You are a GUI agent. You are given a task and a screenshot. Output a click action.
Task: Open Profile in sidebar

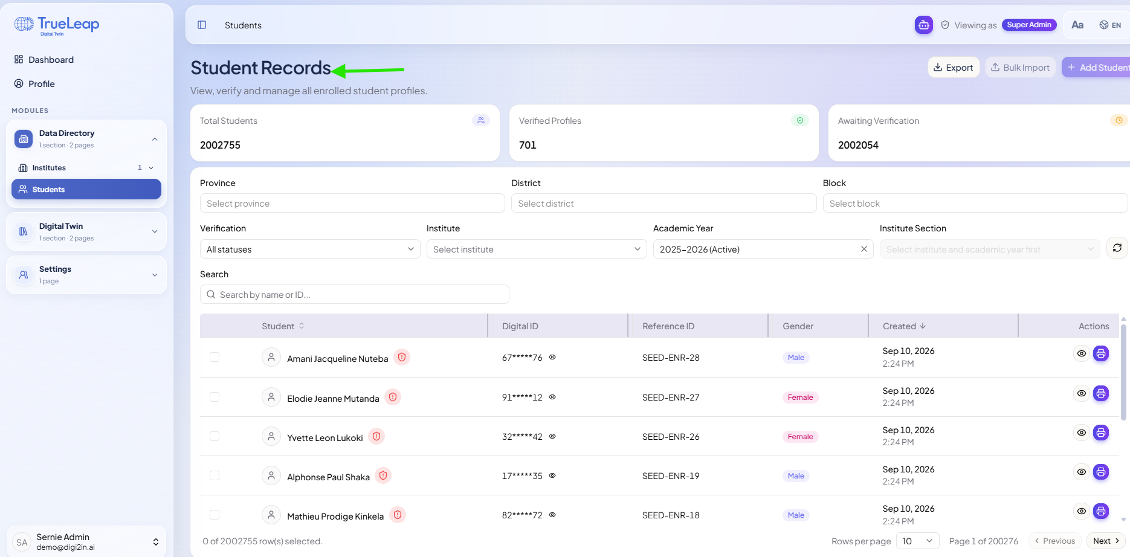[x=34, y=83]
